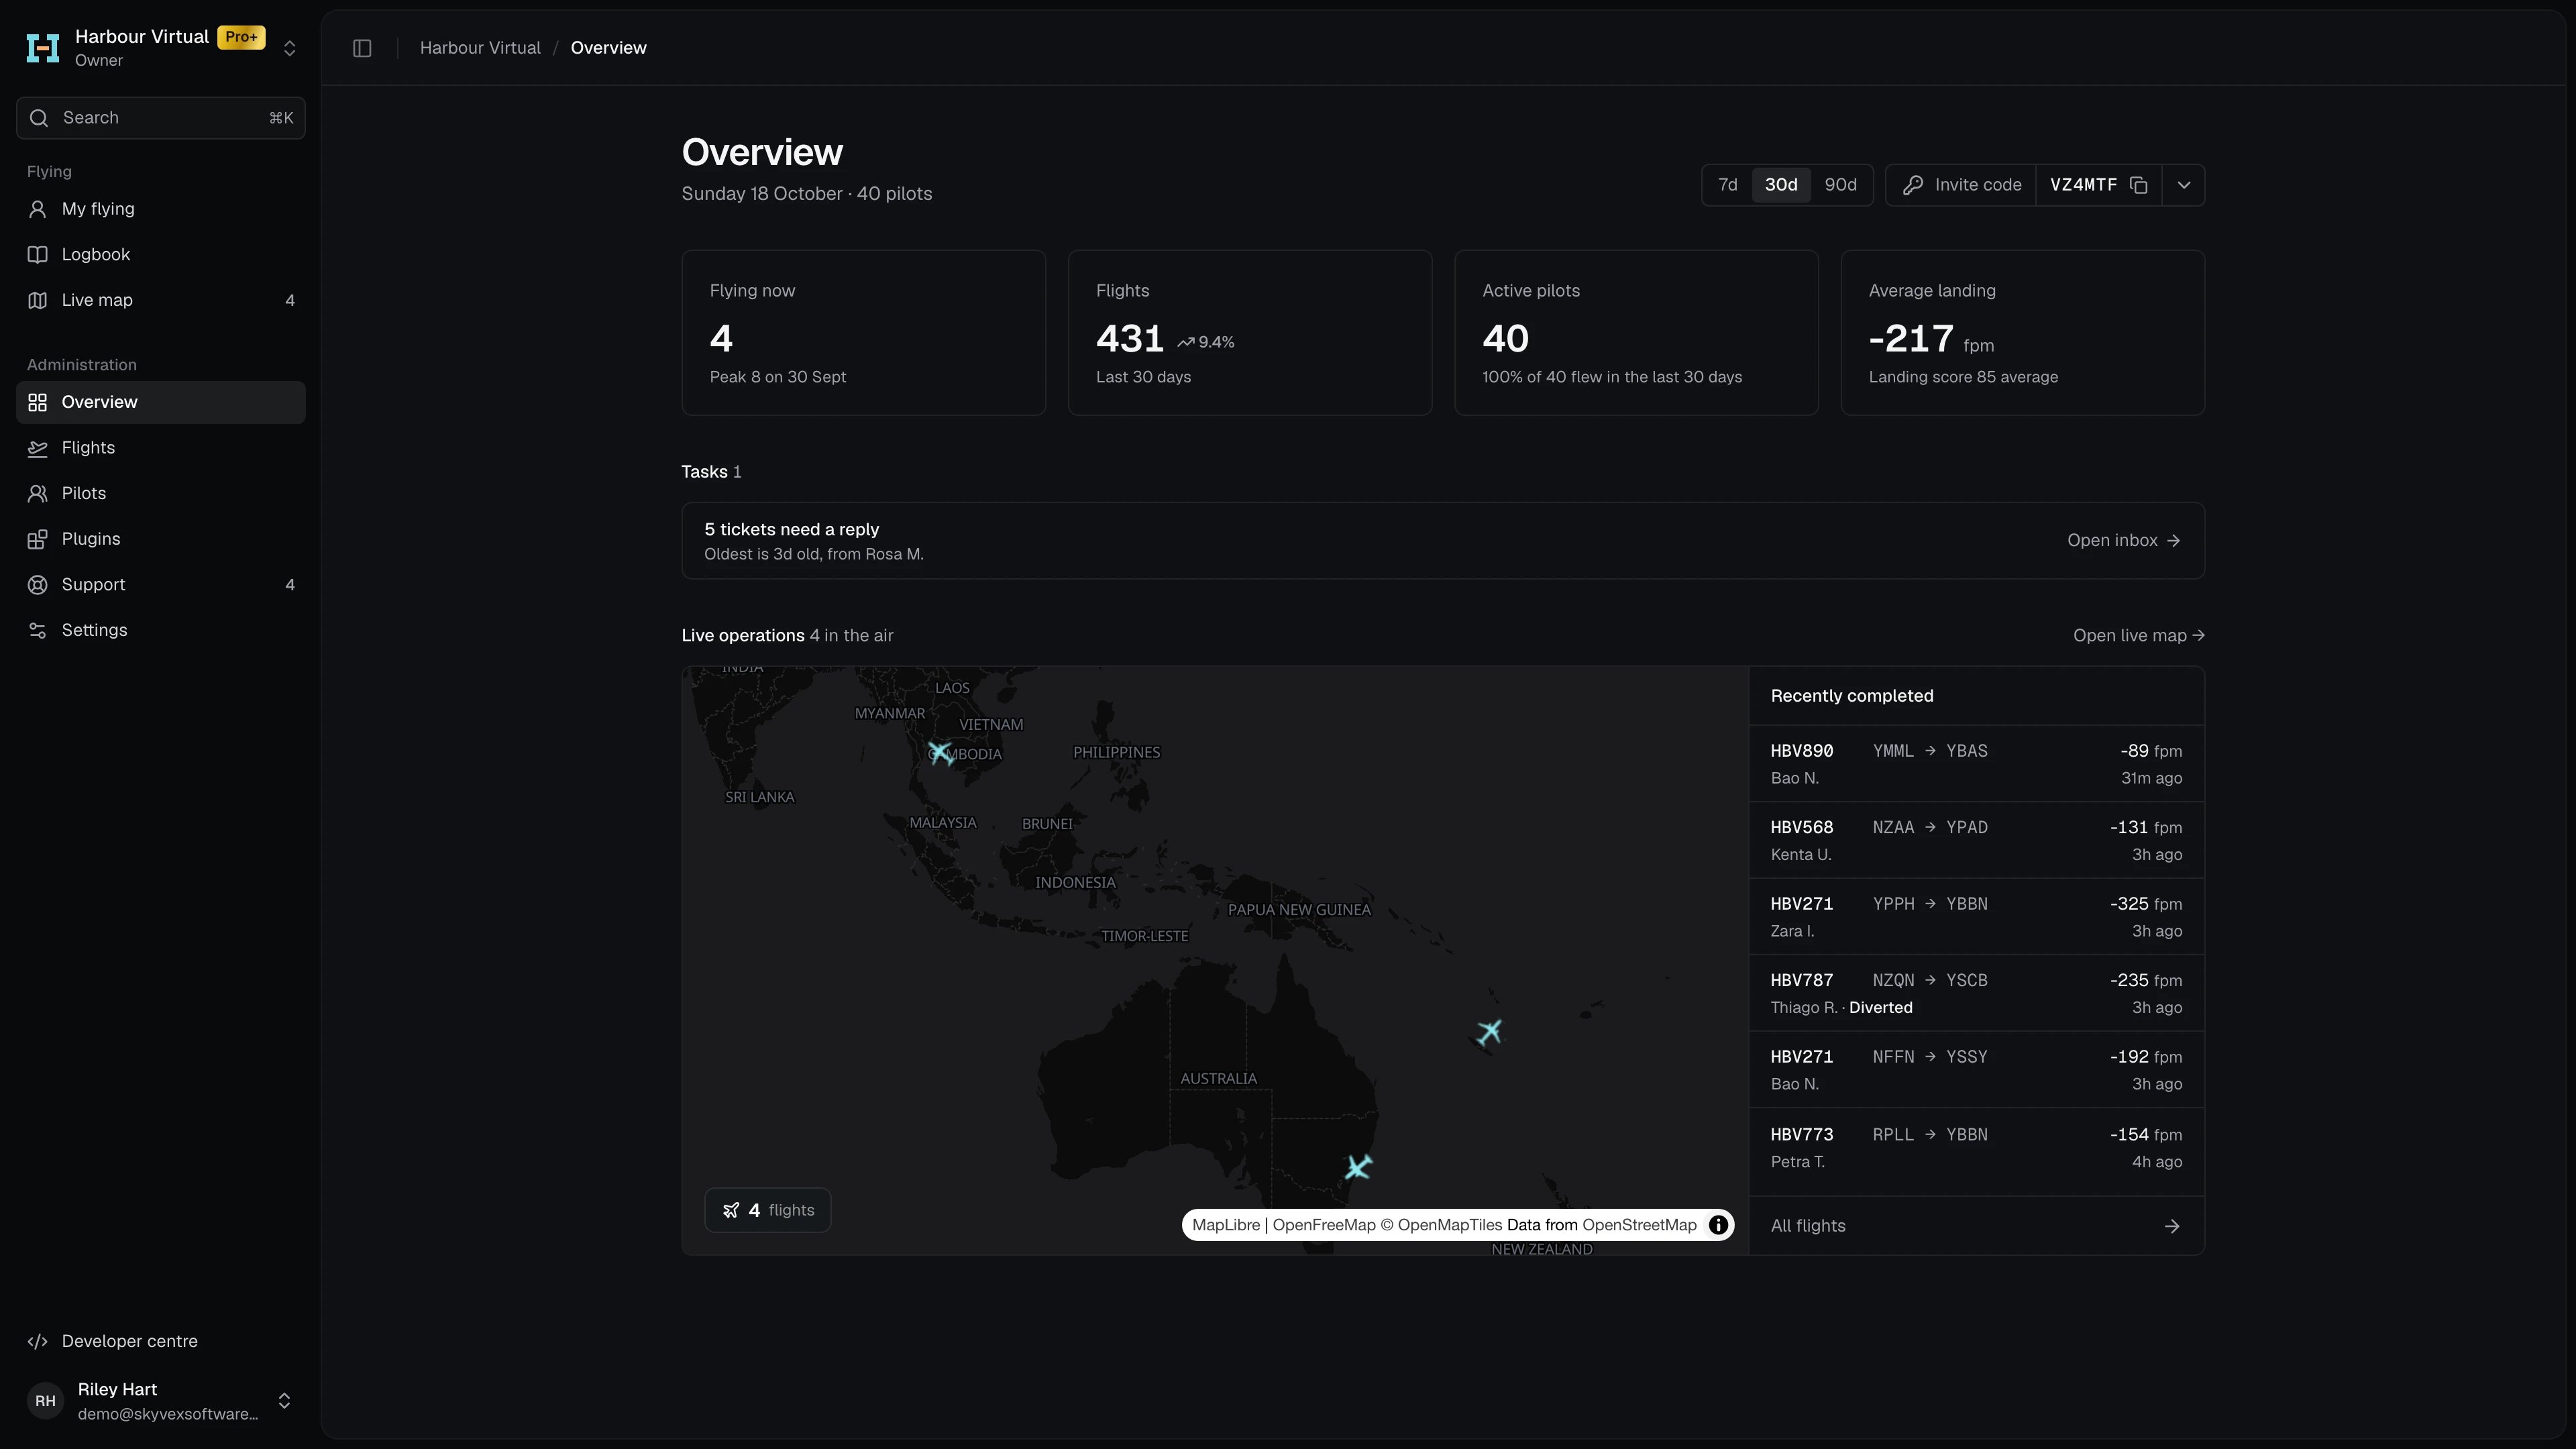Select Overview in Administration sidebar
This screenshot has height=1449, width=2576.
[161, 402]
